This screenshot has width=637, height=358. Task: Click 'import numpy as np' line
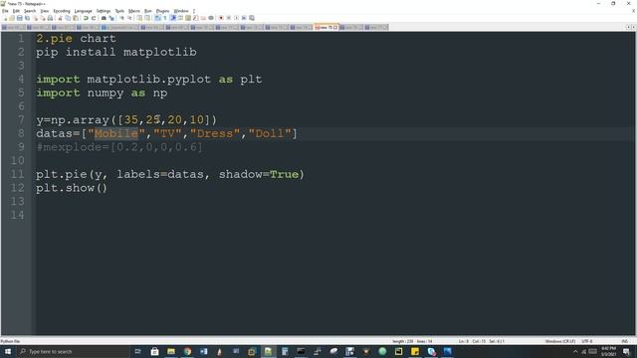click(102, 92)
